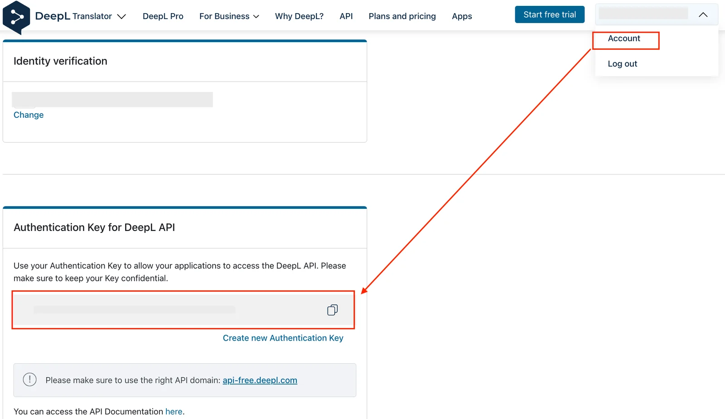Image resolution: width=725 pixels, height=419 pixels.
Task: Click the DeepL logo icon
Action: [16, 17]
